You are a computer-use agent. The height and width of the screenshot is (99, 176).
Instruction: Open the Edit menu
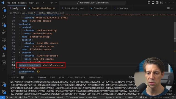(14, 3)
